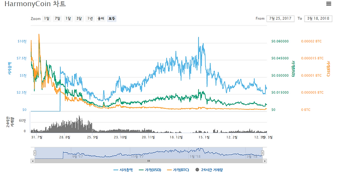Screen dimensions: 339x174
Task: Select the 3달 zoom button
Action: point(79,18)
